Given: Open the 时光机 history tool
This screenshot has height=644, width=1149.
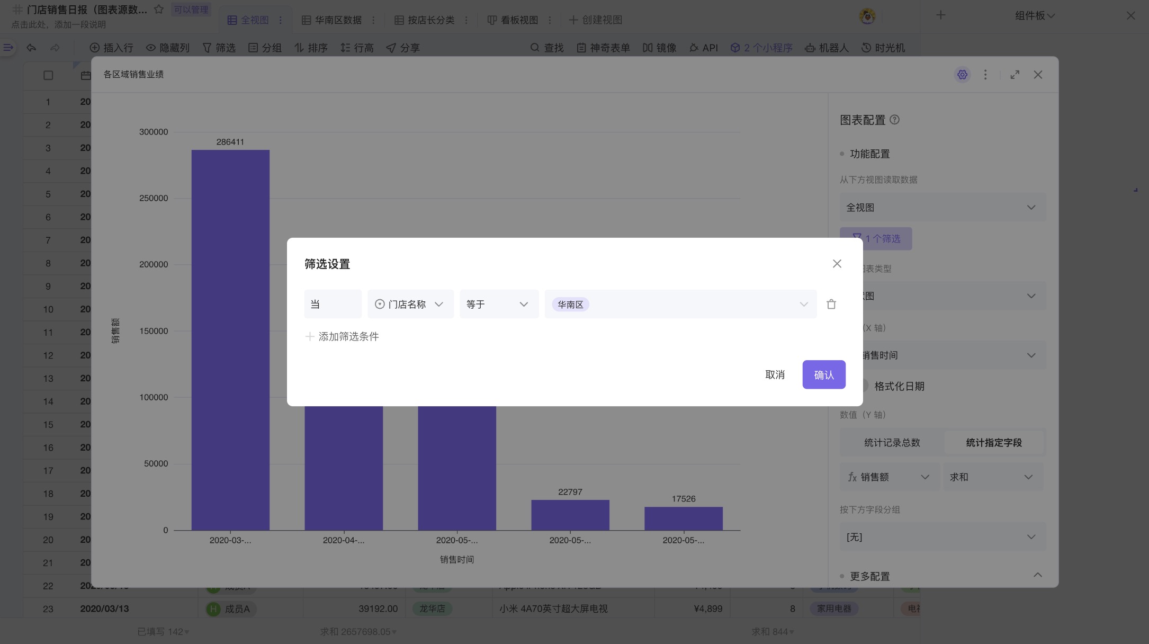Looking at the screenshot, I should coord(883,48).
